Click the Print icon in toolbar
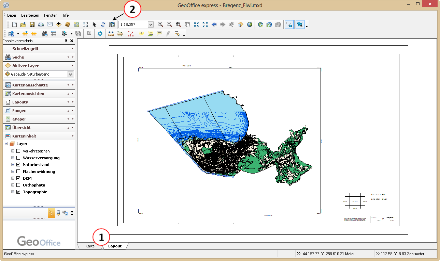The width and height of the screenshot is (440, 261). click(x=41, y=25)
